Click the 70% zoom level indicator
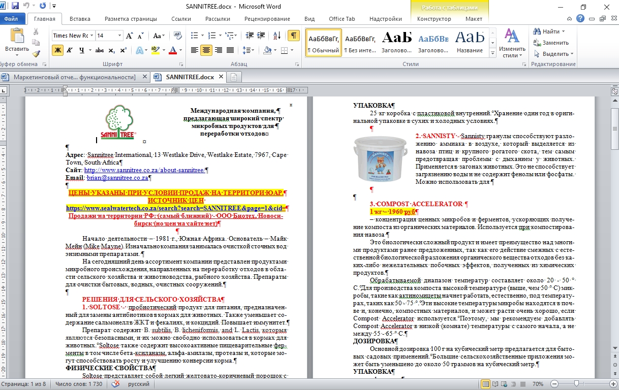Viewport: 619px width, 390px height. [x=538, y=384]
